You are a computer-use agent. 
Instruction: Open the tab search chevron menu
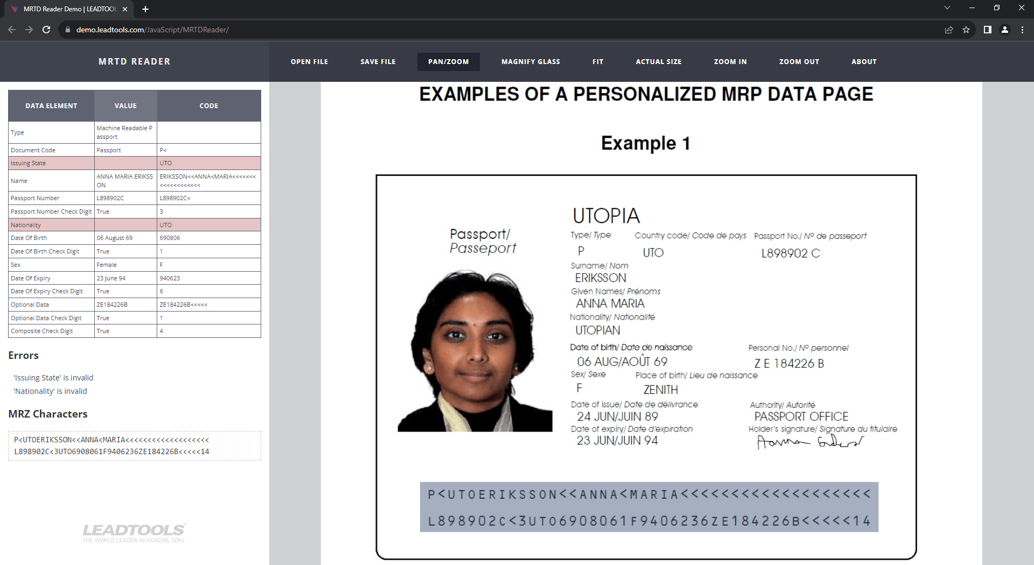click(x=947, y=8)
